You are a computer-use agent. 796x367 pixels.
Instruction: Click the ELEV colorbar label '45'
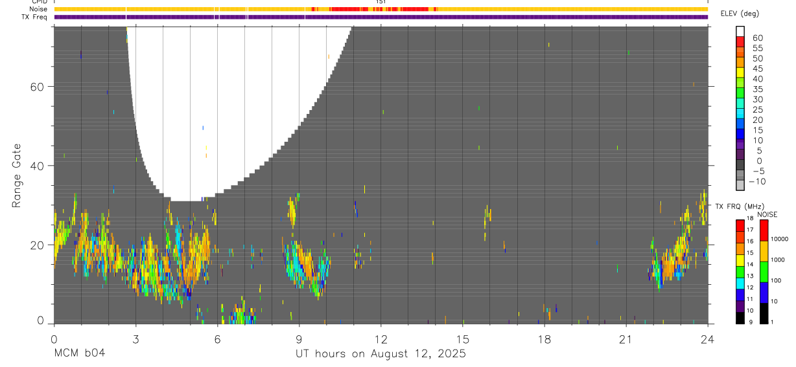pyautogui.click(x=758, y=69)
